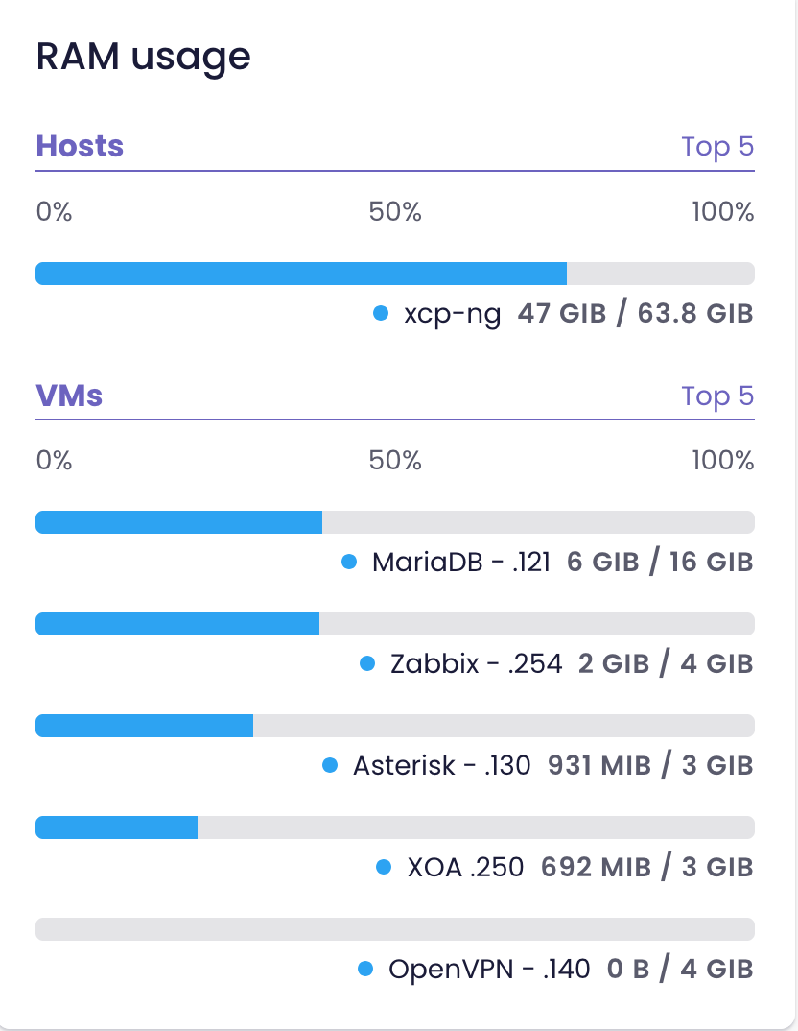Click the Hosts section heading
This screenshot has height=1031, width=798.
pos(80,146)
